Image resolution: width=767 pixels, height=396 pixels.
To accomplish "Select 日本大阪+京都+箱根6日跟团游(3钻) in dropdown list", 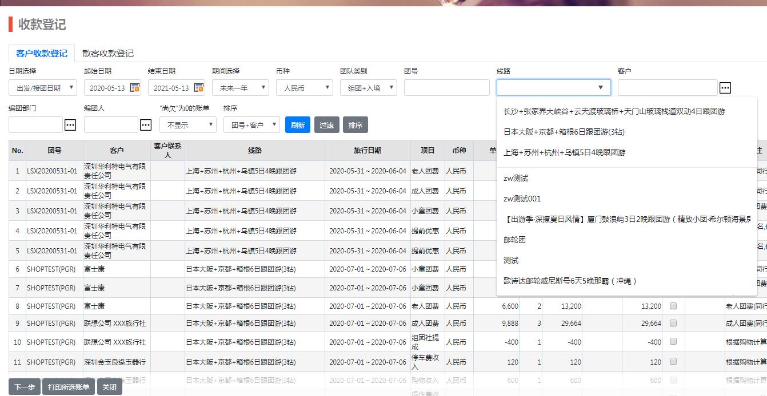I will (x=627, y=132).
